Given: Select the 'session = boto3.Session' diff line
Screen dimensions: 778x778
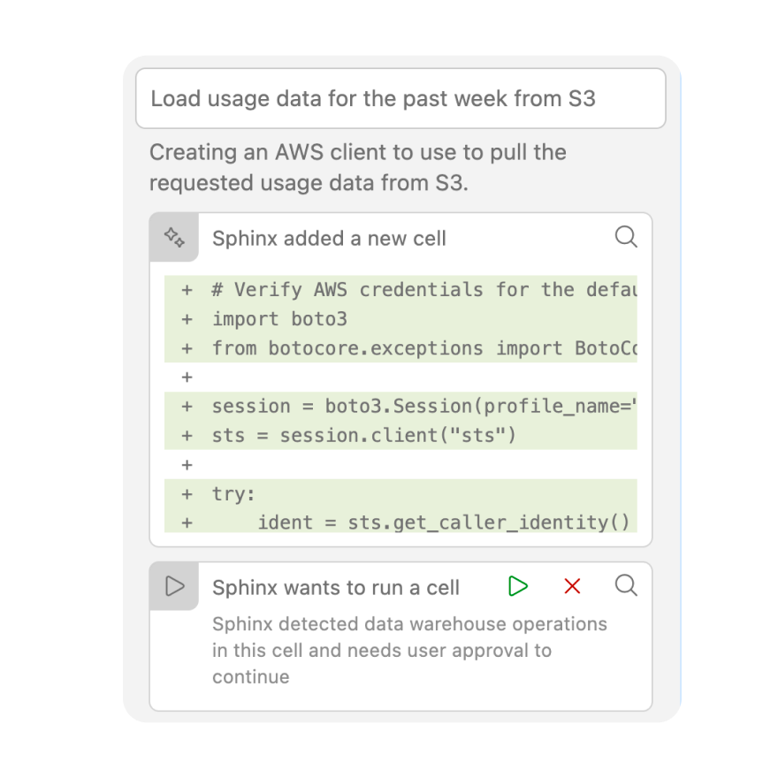Looking at the screenshot, I should point(423,407).
